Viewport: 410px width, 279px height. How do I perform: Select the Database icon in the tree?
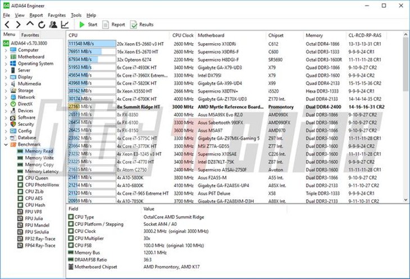point(13,138)
